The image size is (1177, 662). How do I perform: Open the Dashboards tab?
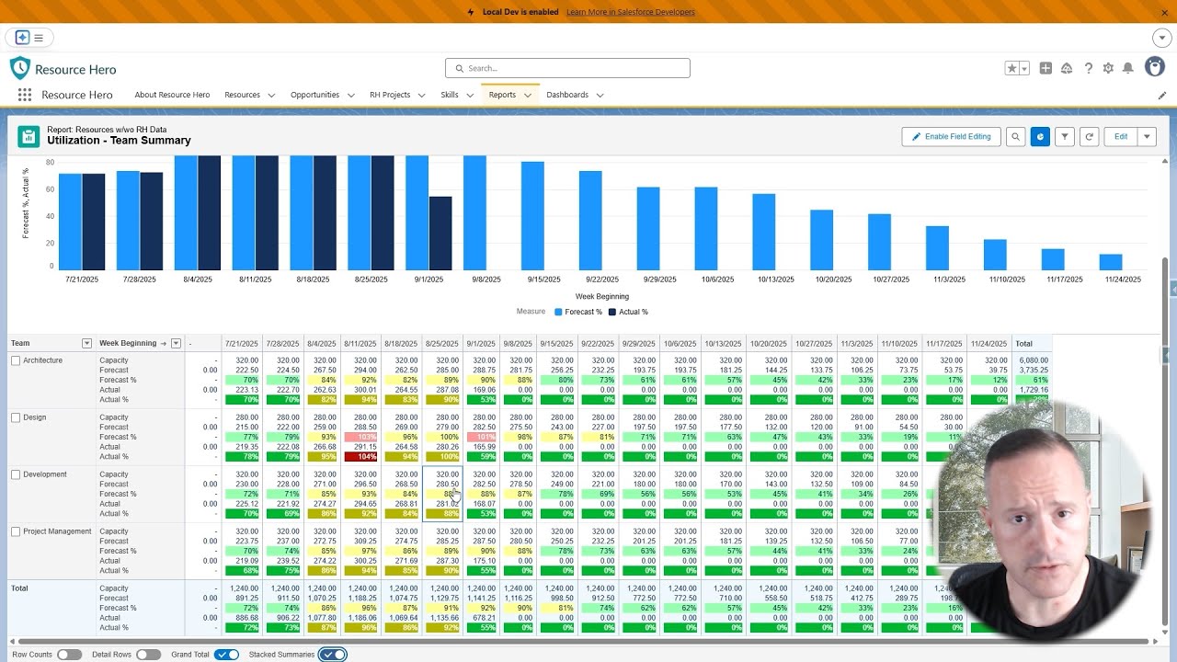click(567, 95)
